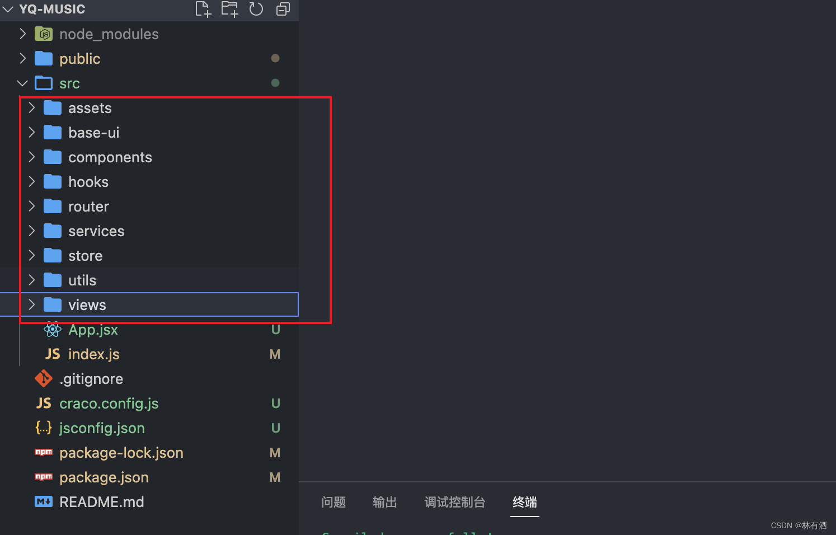The height and width of the screenshot is (535, 836).
Task: Click the JS icon beside index.js
Action: pyautogui.click(x=53, y=354)
